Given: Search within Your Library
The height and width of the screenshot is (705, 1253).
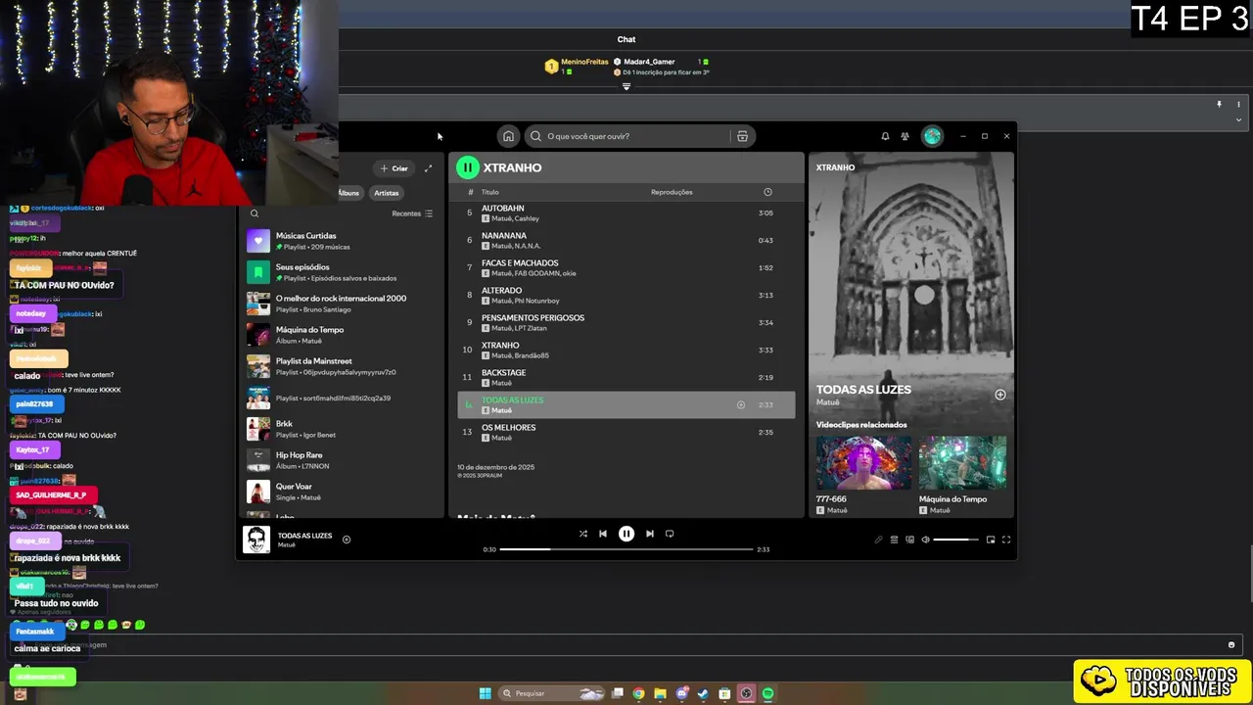Looking at the screenshot, I should point(255,213).
